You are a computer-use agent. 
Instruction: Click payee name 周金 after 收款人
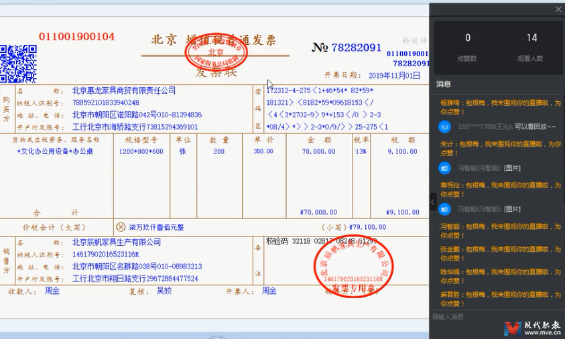point(52,291)
